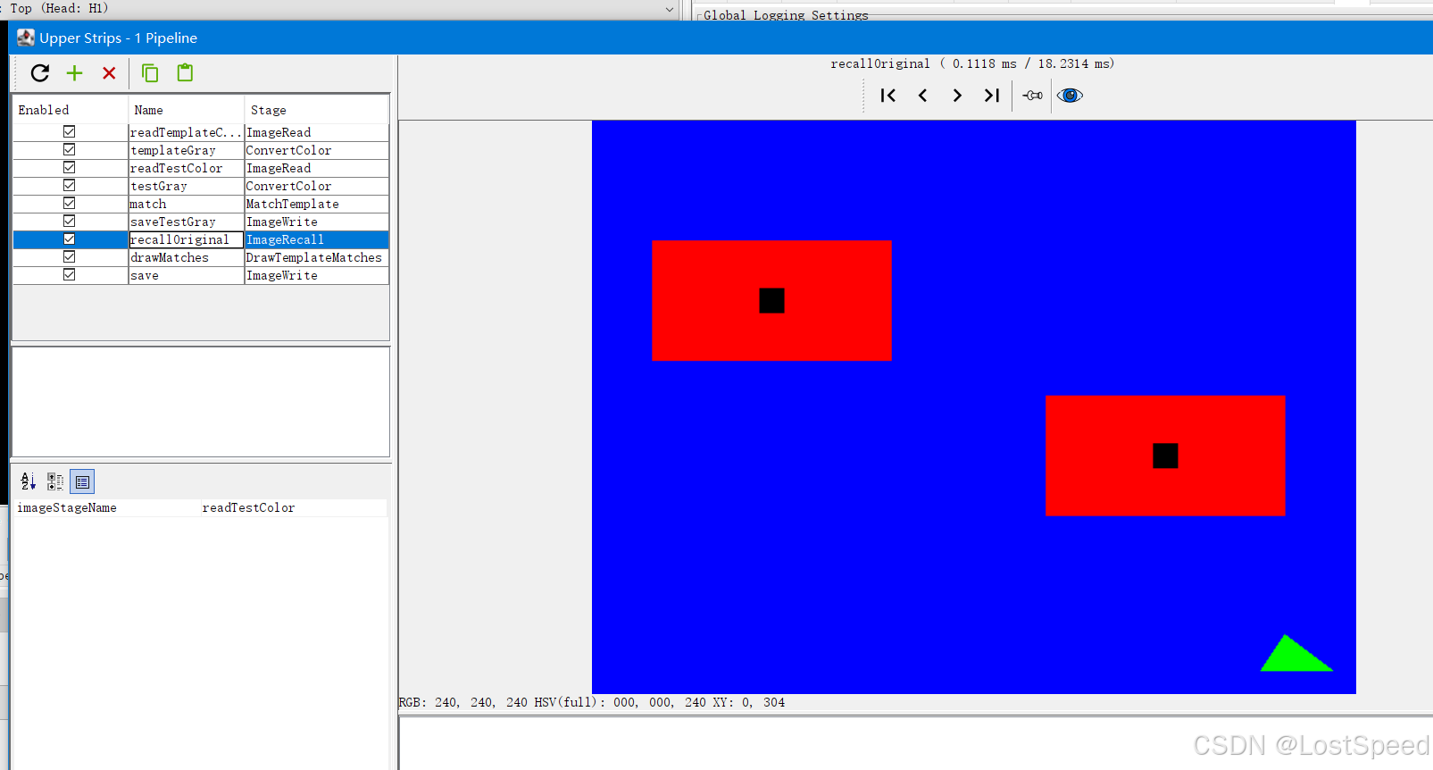
Task: Click the recallOriginal name field
Action: tap(186, 239)
